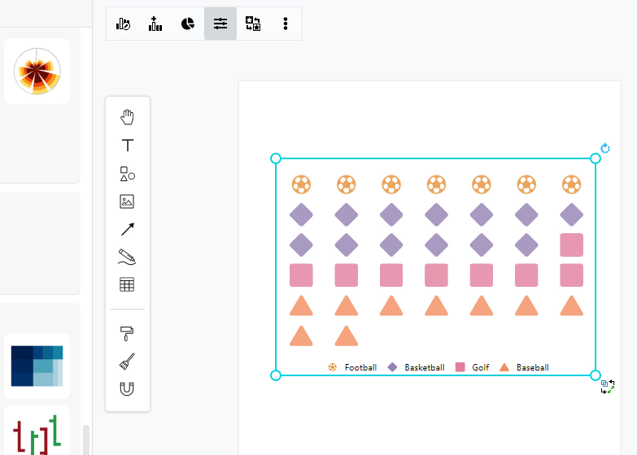Toggle the Magnet snap tool
The height and width of the screenshot is (455, 637).
tap(127, 388)
